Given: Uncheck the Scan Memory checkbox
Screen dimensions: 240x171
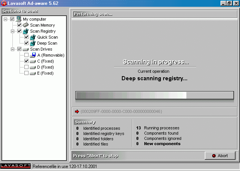Looking at the screenshot, I should pos(19,25).
